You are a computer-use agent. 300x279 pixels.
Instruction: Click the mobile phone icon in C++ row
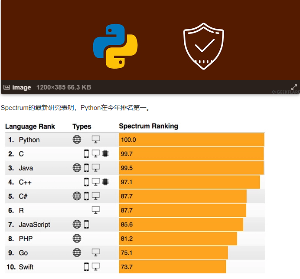coord(86,182)
